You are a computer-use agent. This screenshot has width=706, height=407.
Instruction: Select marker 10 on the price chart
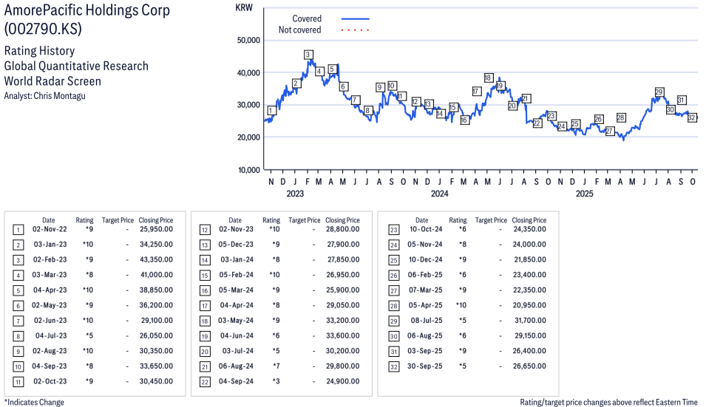pyautogui.click(x=391, y=86)
